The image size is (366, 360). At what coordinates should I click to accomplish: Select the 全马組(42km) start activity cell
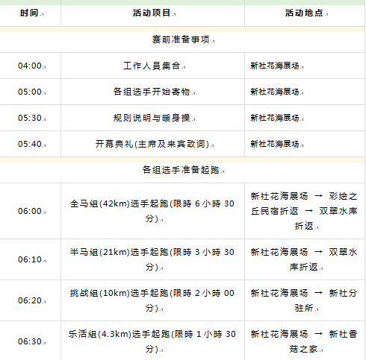pyautogui.click(x=152, y=211)
